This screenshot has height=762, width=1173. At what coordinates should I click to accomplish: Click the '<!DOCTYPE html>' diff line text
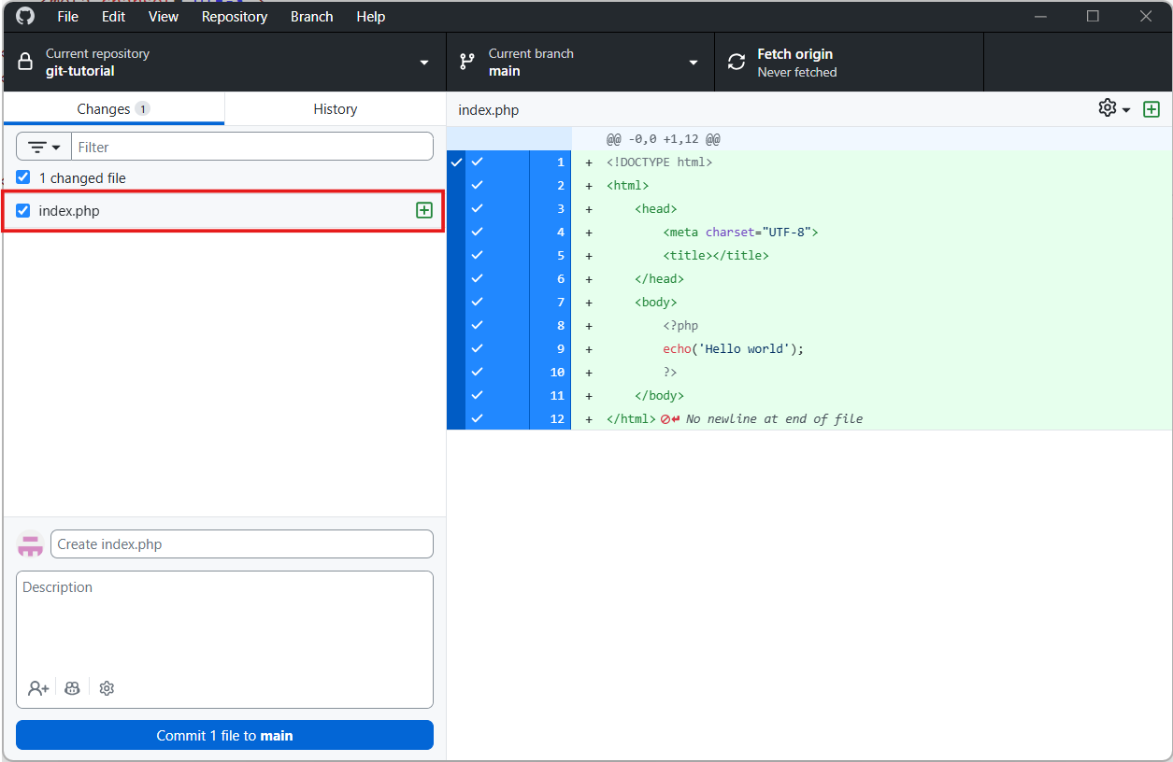[x=659, y=162]
